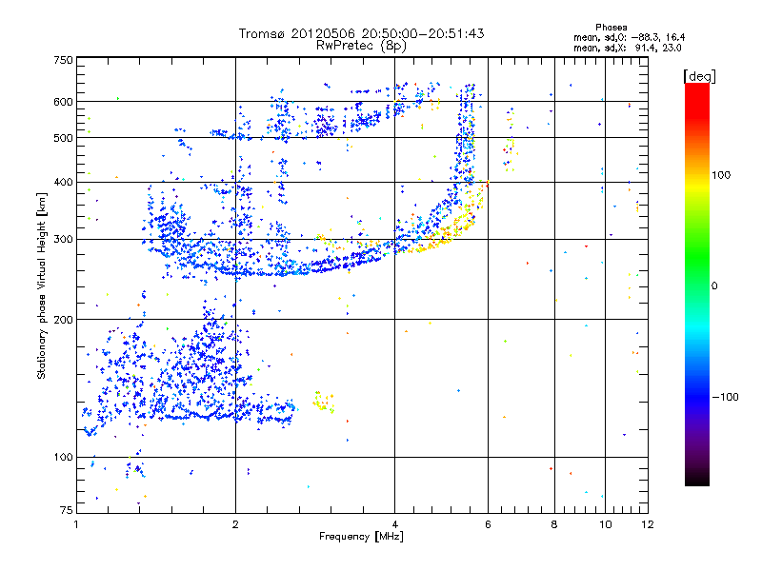Click the y-axis tick label '200'
The image size is (762, 571).
coord(63,320)
